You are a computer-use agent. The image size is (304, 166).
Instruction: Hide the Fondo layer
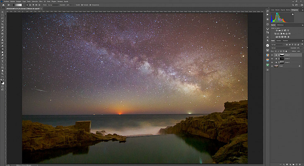pyautogui.click(x=272, y=66)
